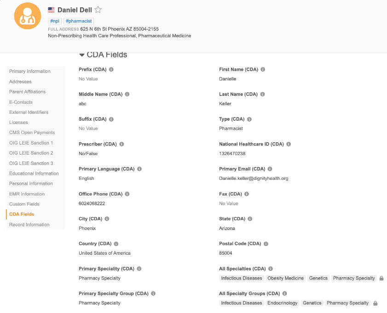Click the Obesity Medicine specialty chip
387x313 pixels.
pos(285,278)
